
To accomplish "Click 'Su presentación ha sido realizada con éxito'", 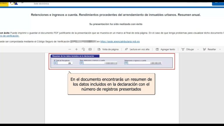I will pos(116,24).
